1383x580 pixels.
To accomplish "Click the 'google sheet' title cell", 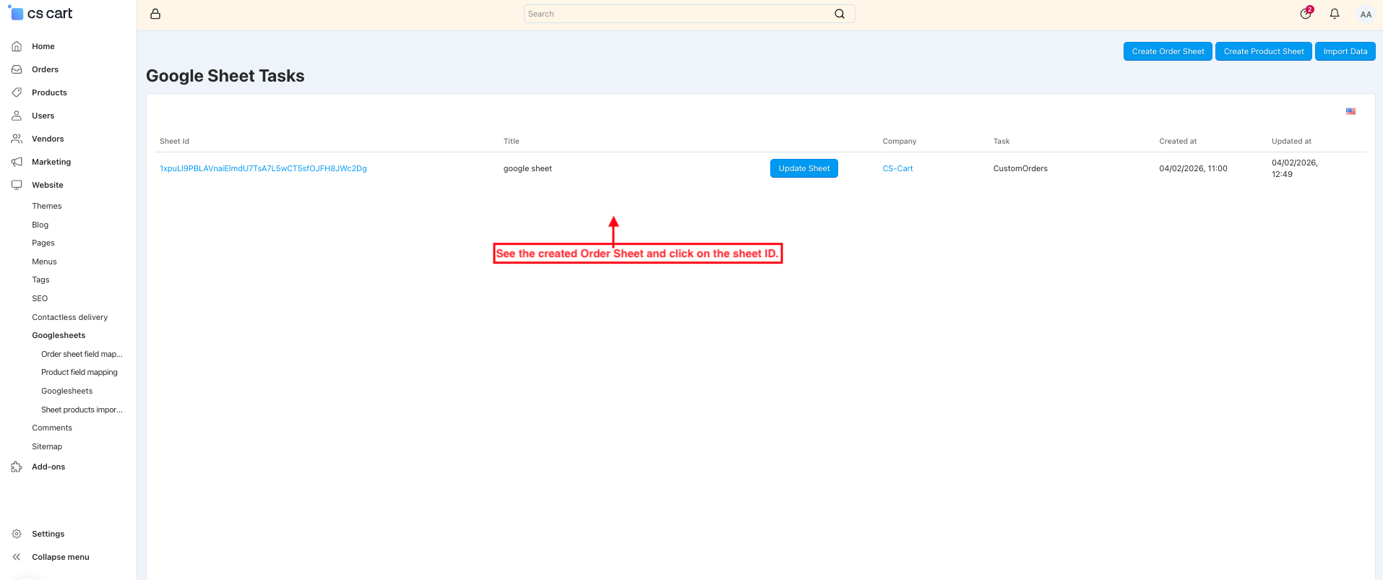I will tap(527, 168).
